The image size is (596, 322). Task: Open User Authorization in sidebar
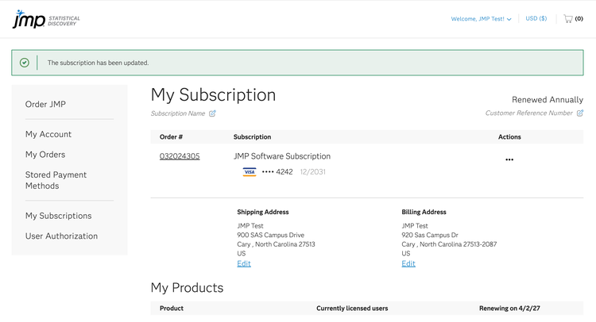[x=61, y=236]
